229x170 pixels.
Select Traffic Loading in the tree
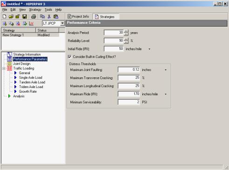24,68
